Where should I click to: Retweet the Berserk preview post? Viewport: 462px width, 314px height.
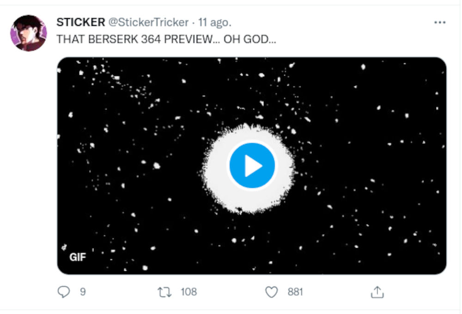pos(164,292)
